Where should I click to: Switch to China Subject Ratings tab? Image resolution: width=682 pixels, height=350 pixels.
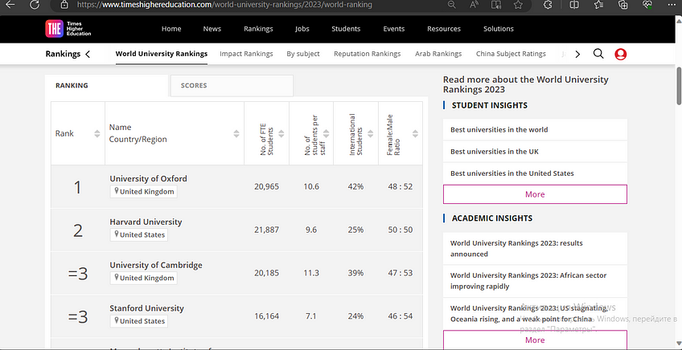tap(511, 54)
